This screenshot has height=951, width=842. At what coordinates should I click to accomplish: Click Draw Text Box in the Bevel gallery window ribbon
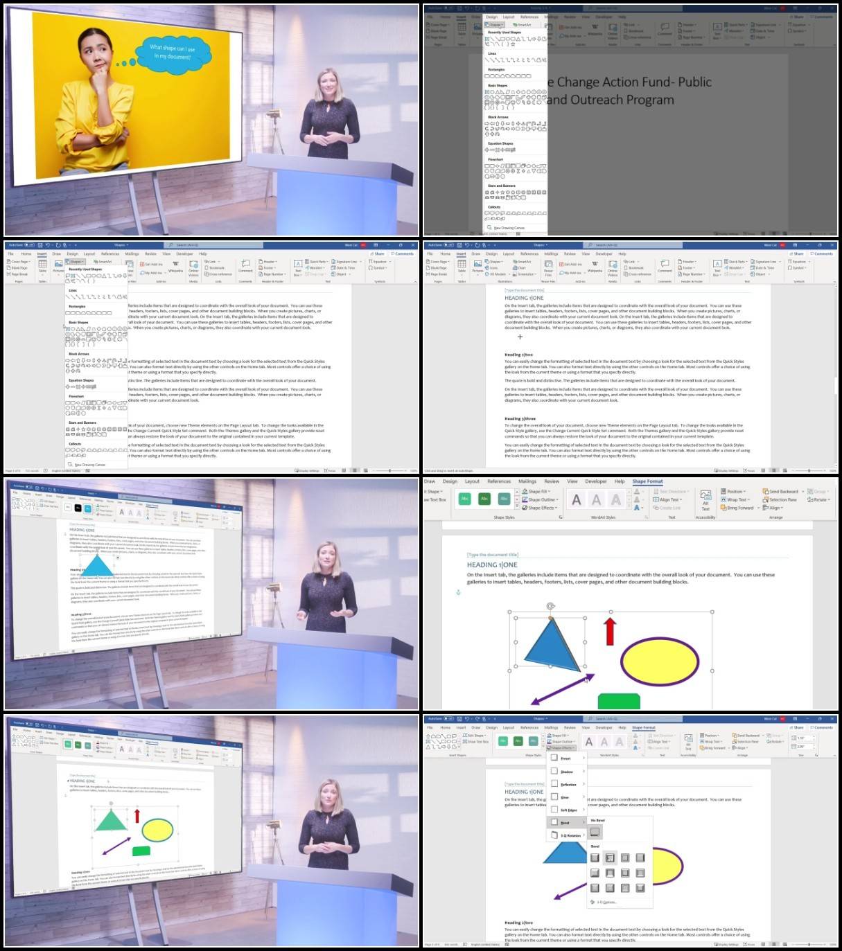click(x=476, y=742)
